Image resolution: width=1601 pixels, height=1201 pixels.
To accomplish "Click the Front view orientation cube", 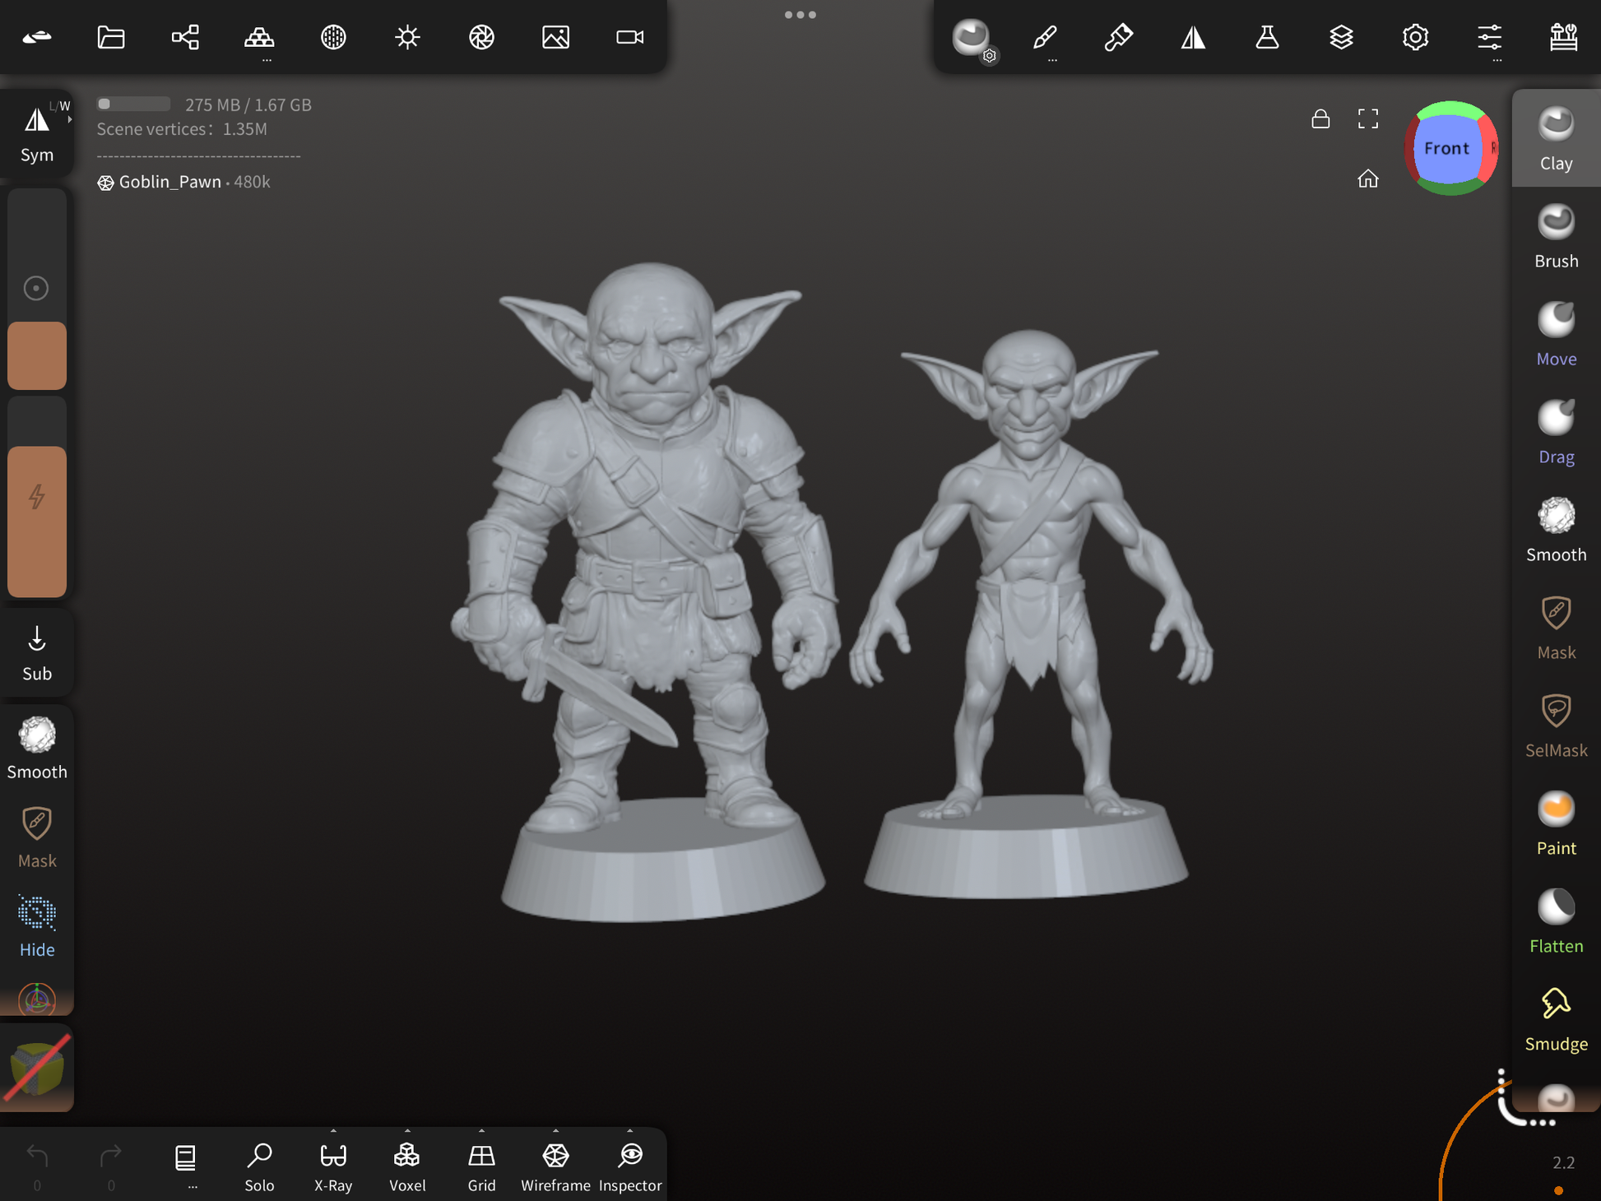I will [1449, 148].
